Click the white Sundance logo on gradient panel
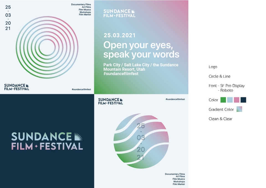This screenshot has height=188, width=266. [119, 13]
